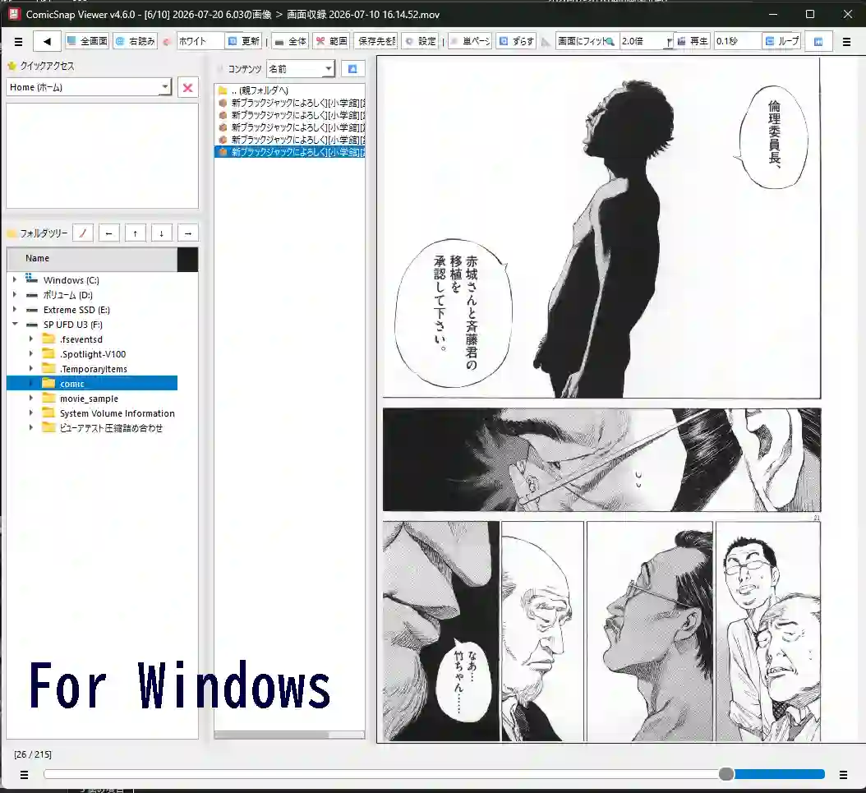
Task: Click the folder tree right arrow button
Action: [188, 233]
